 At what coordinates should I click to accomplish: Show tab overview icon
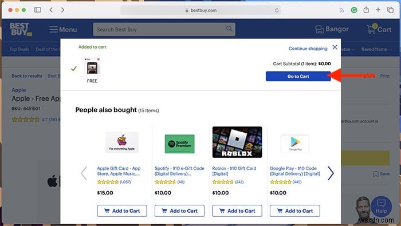390,10
